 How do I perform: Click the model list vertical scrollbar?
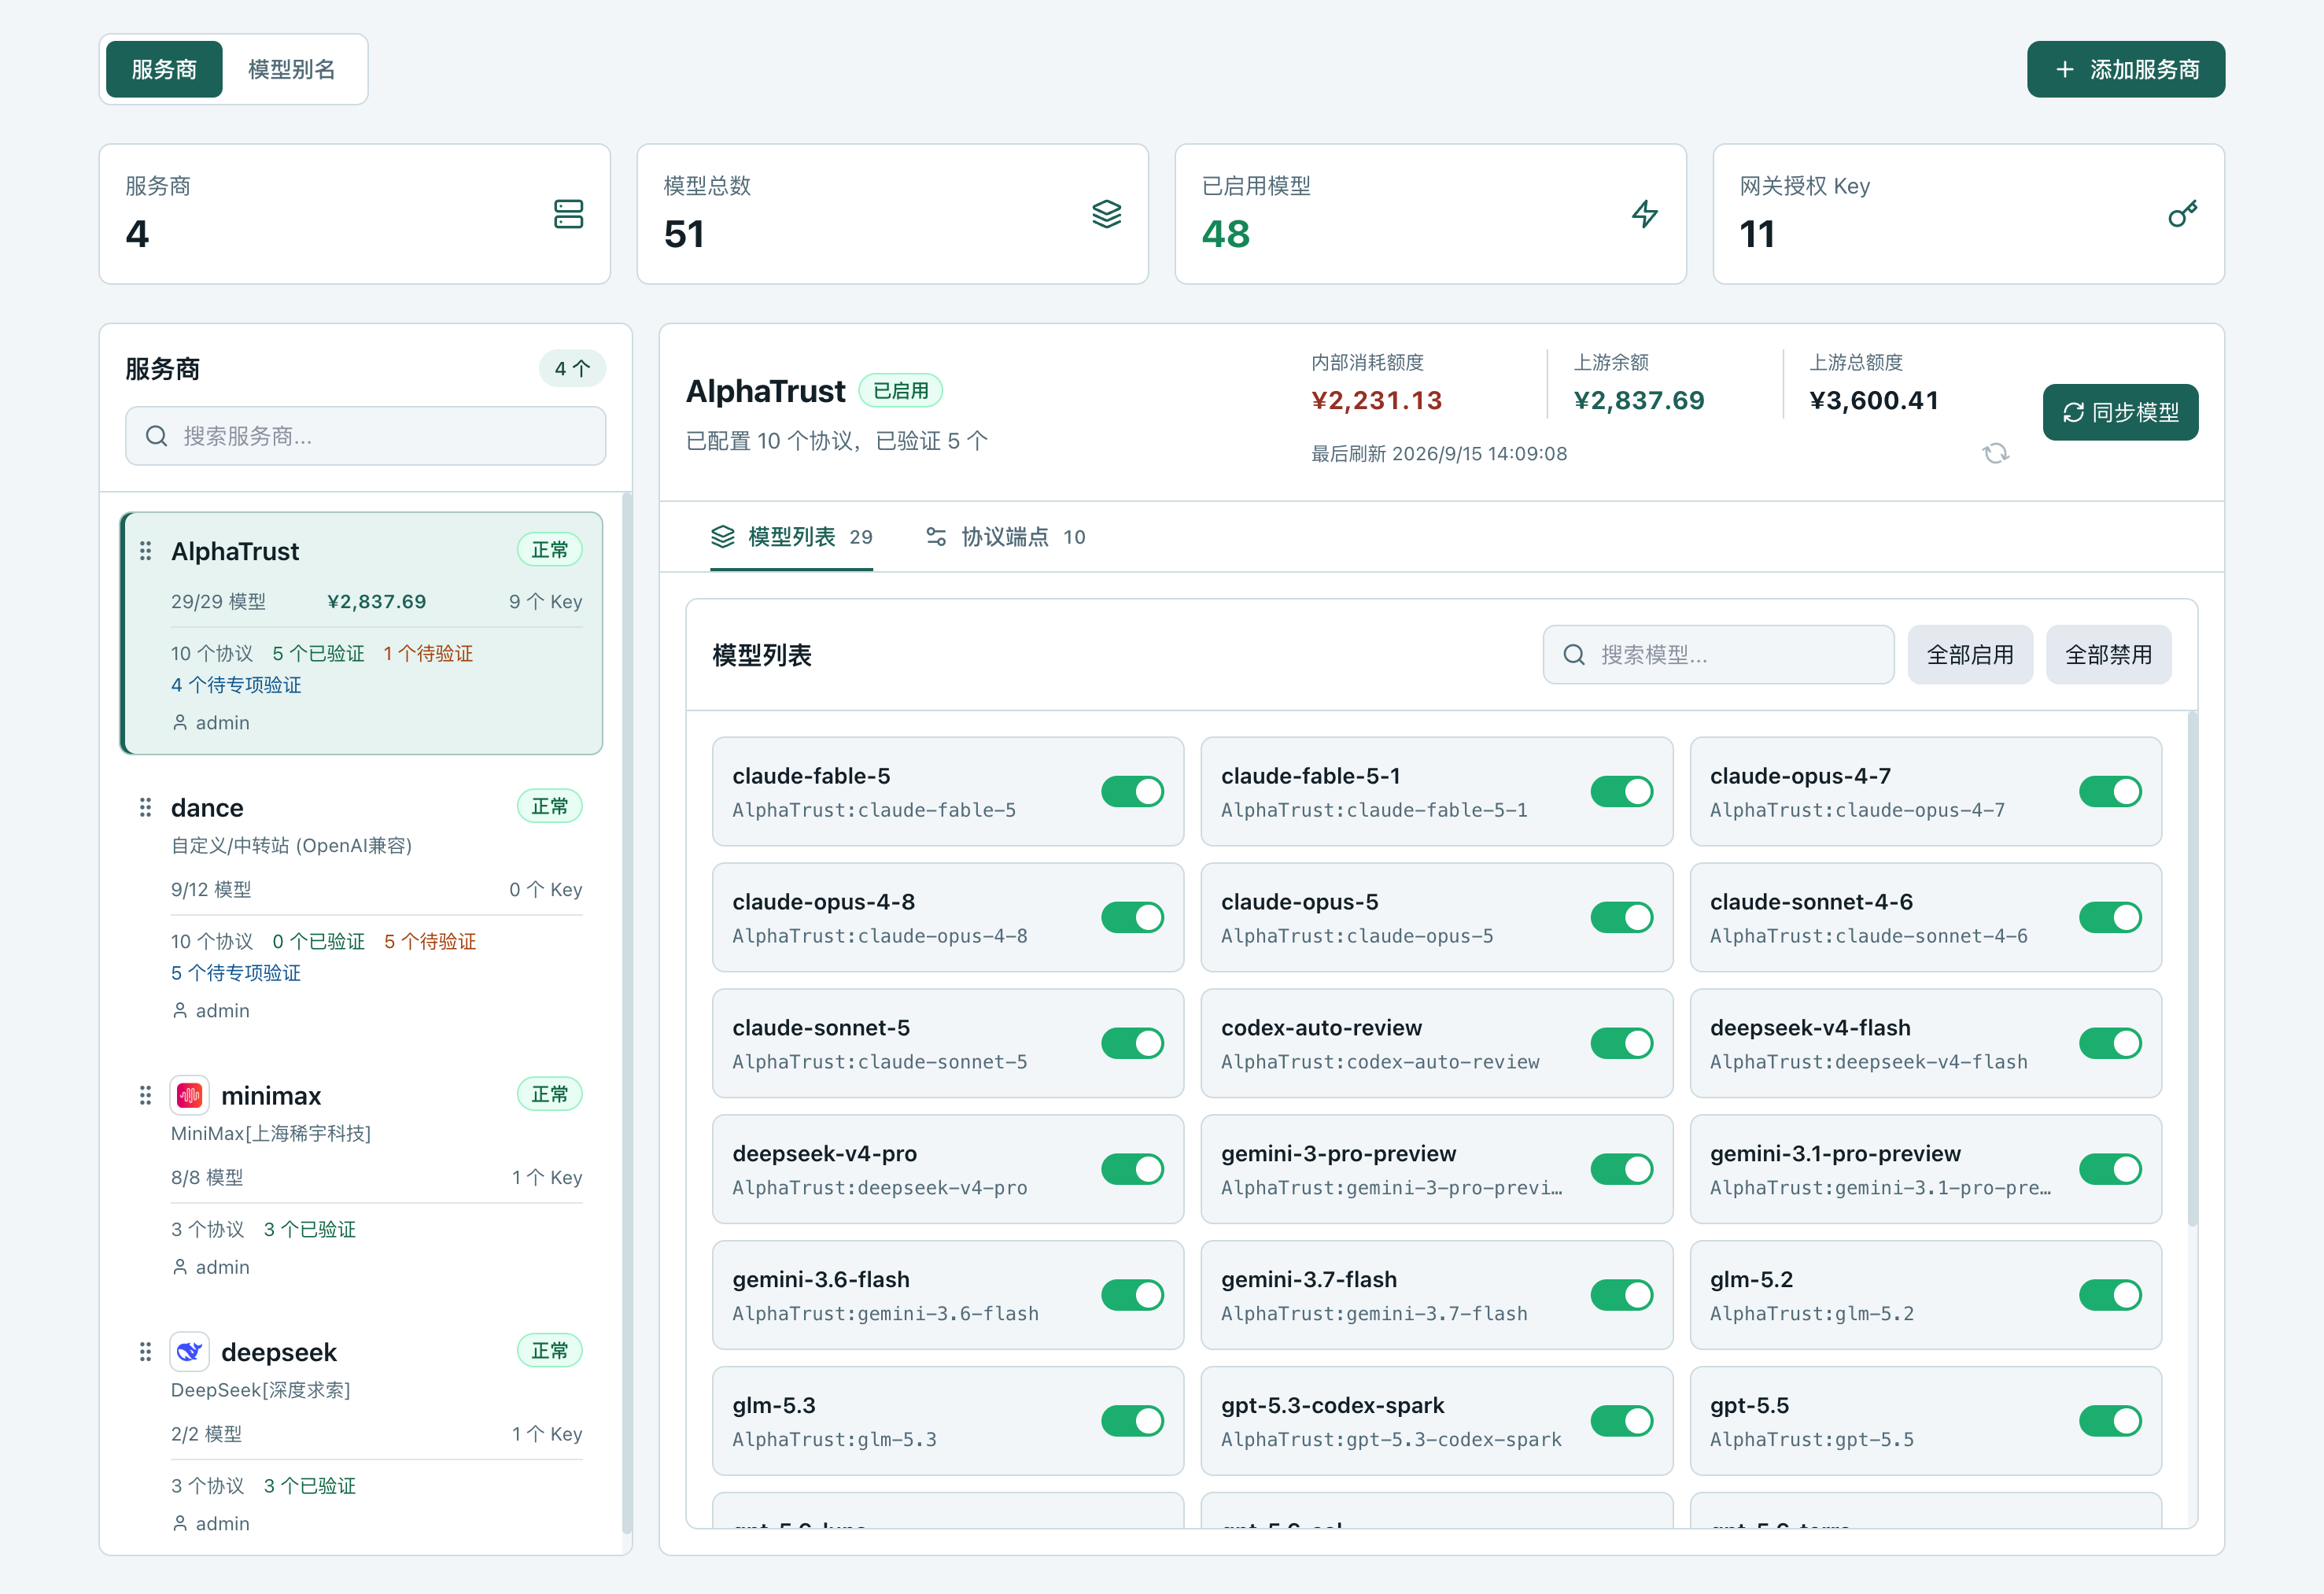pos(2192,969)
